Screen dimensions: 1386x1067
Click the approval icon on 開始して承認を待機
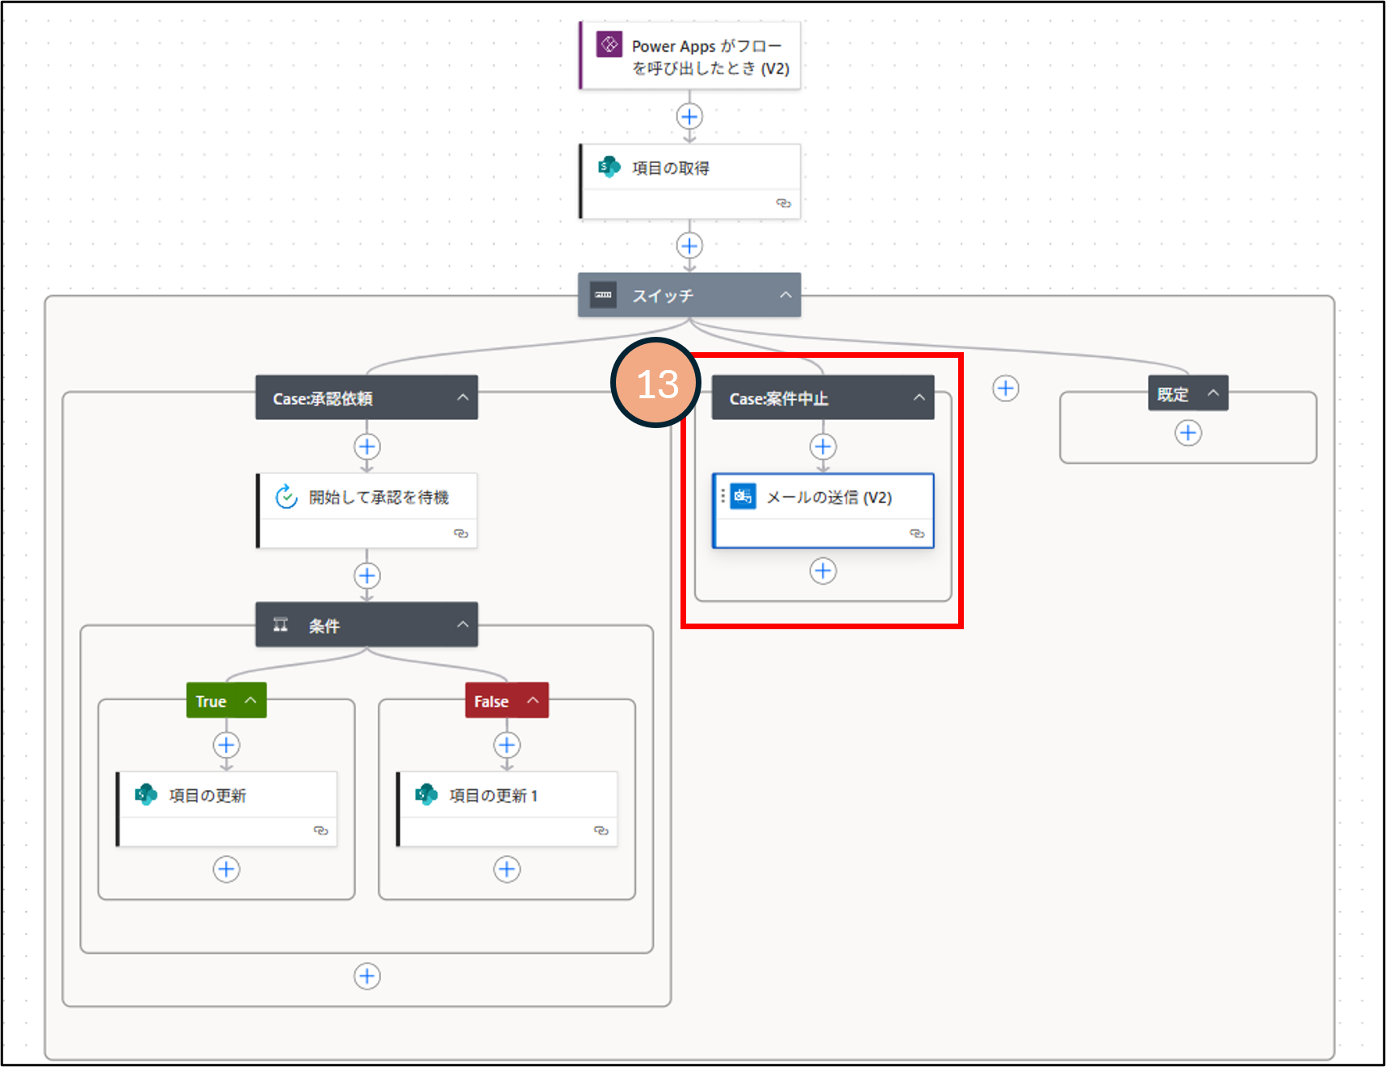tap(287, 497)
